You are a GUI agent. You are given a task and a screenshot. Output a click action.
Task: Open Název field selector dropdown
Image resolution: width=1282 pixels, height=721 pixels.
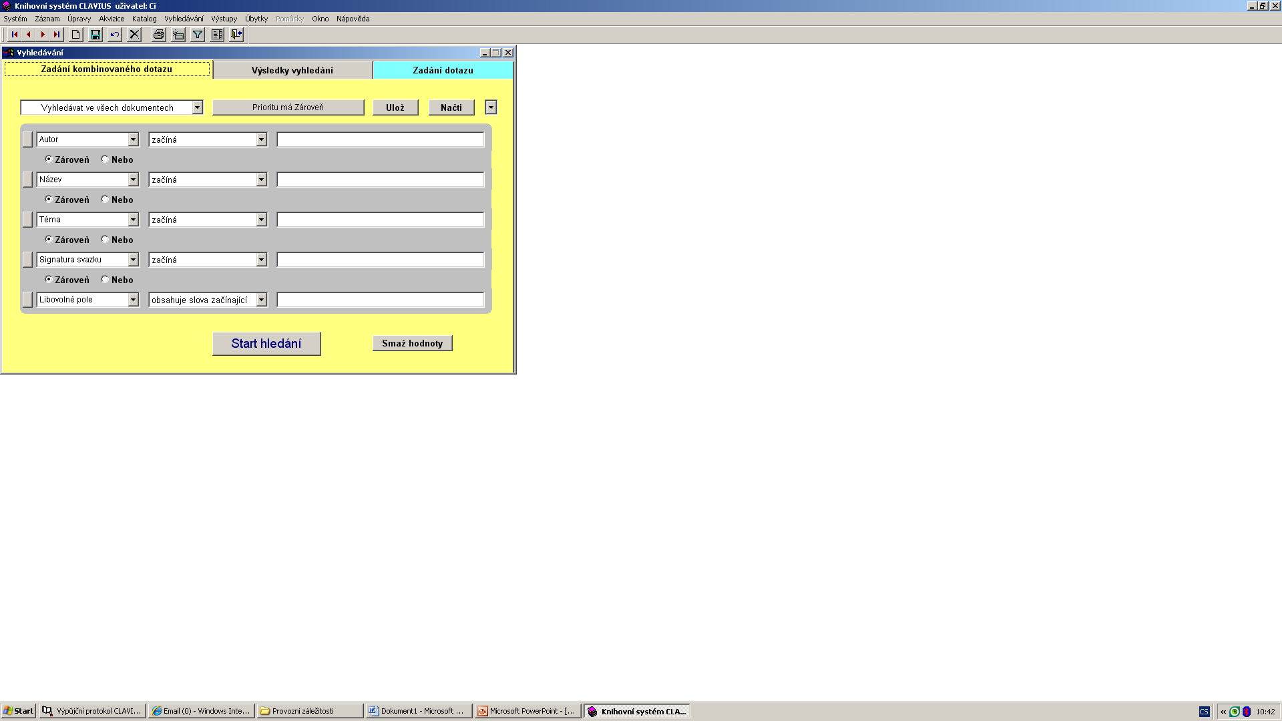133,180
